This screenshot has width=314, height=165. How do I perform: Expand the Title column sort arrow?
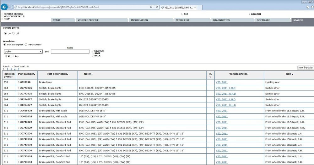[x=292, y=74]
